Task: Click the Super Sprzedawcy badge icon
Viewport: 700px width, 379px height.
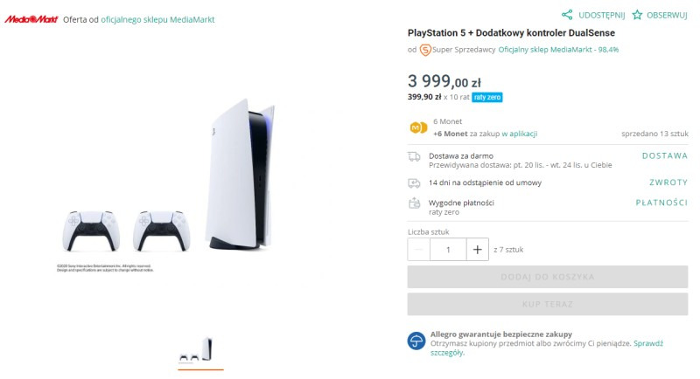Action: 425,50
